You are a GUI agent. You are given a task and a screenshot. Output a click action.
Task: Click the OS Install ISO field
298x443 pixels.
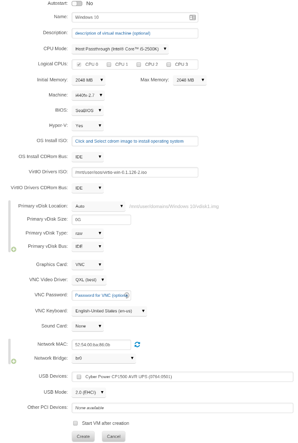pyautogui.click(x=135, y=141)
